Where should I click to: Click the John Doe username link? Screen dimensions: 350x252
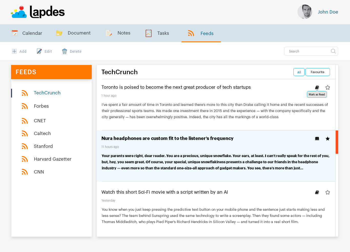click(328, 12)
